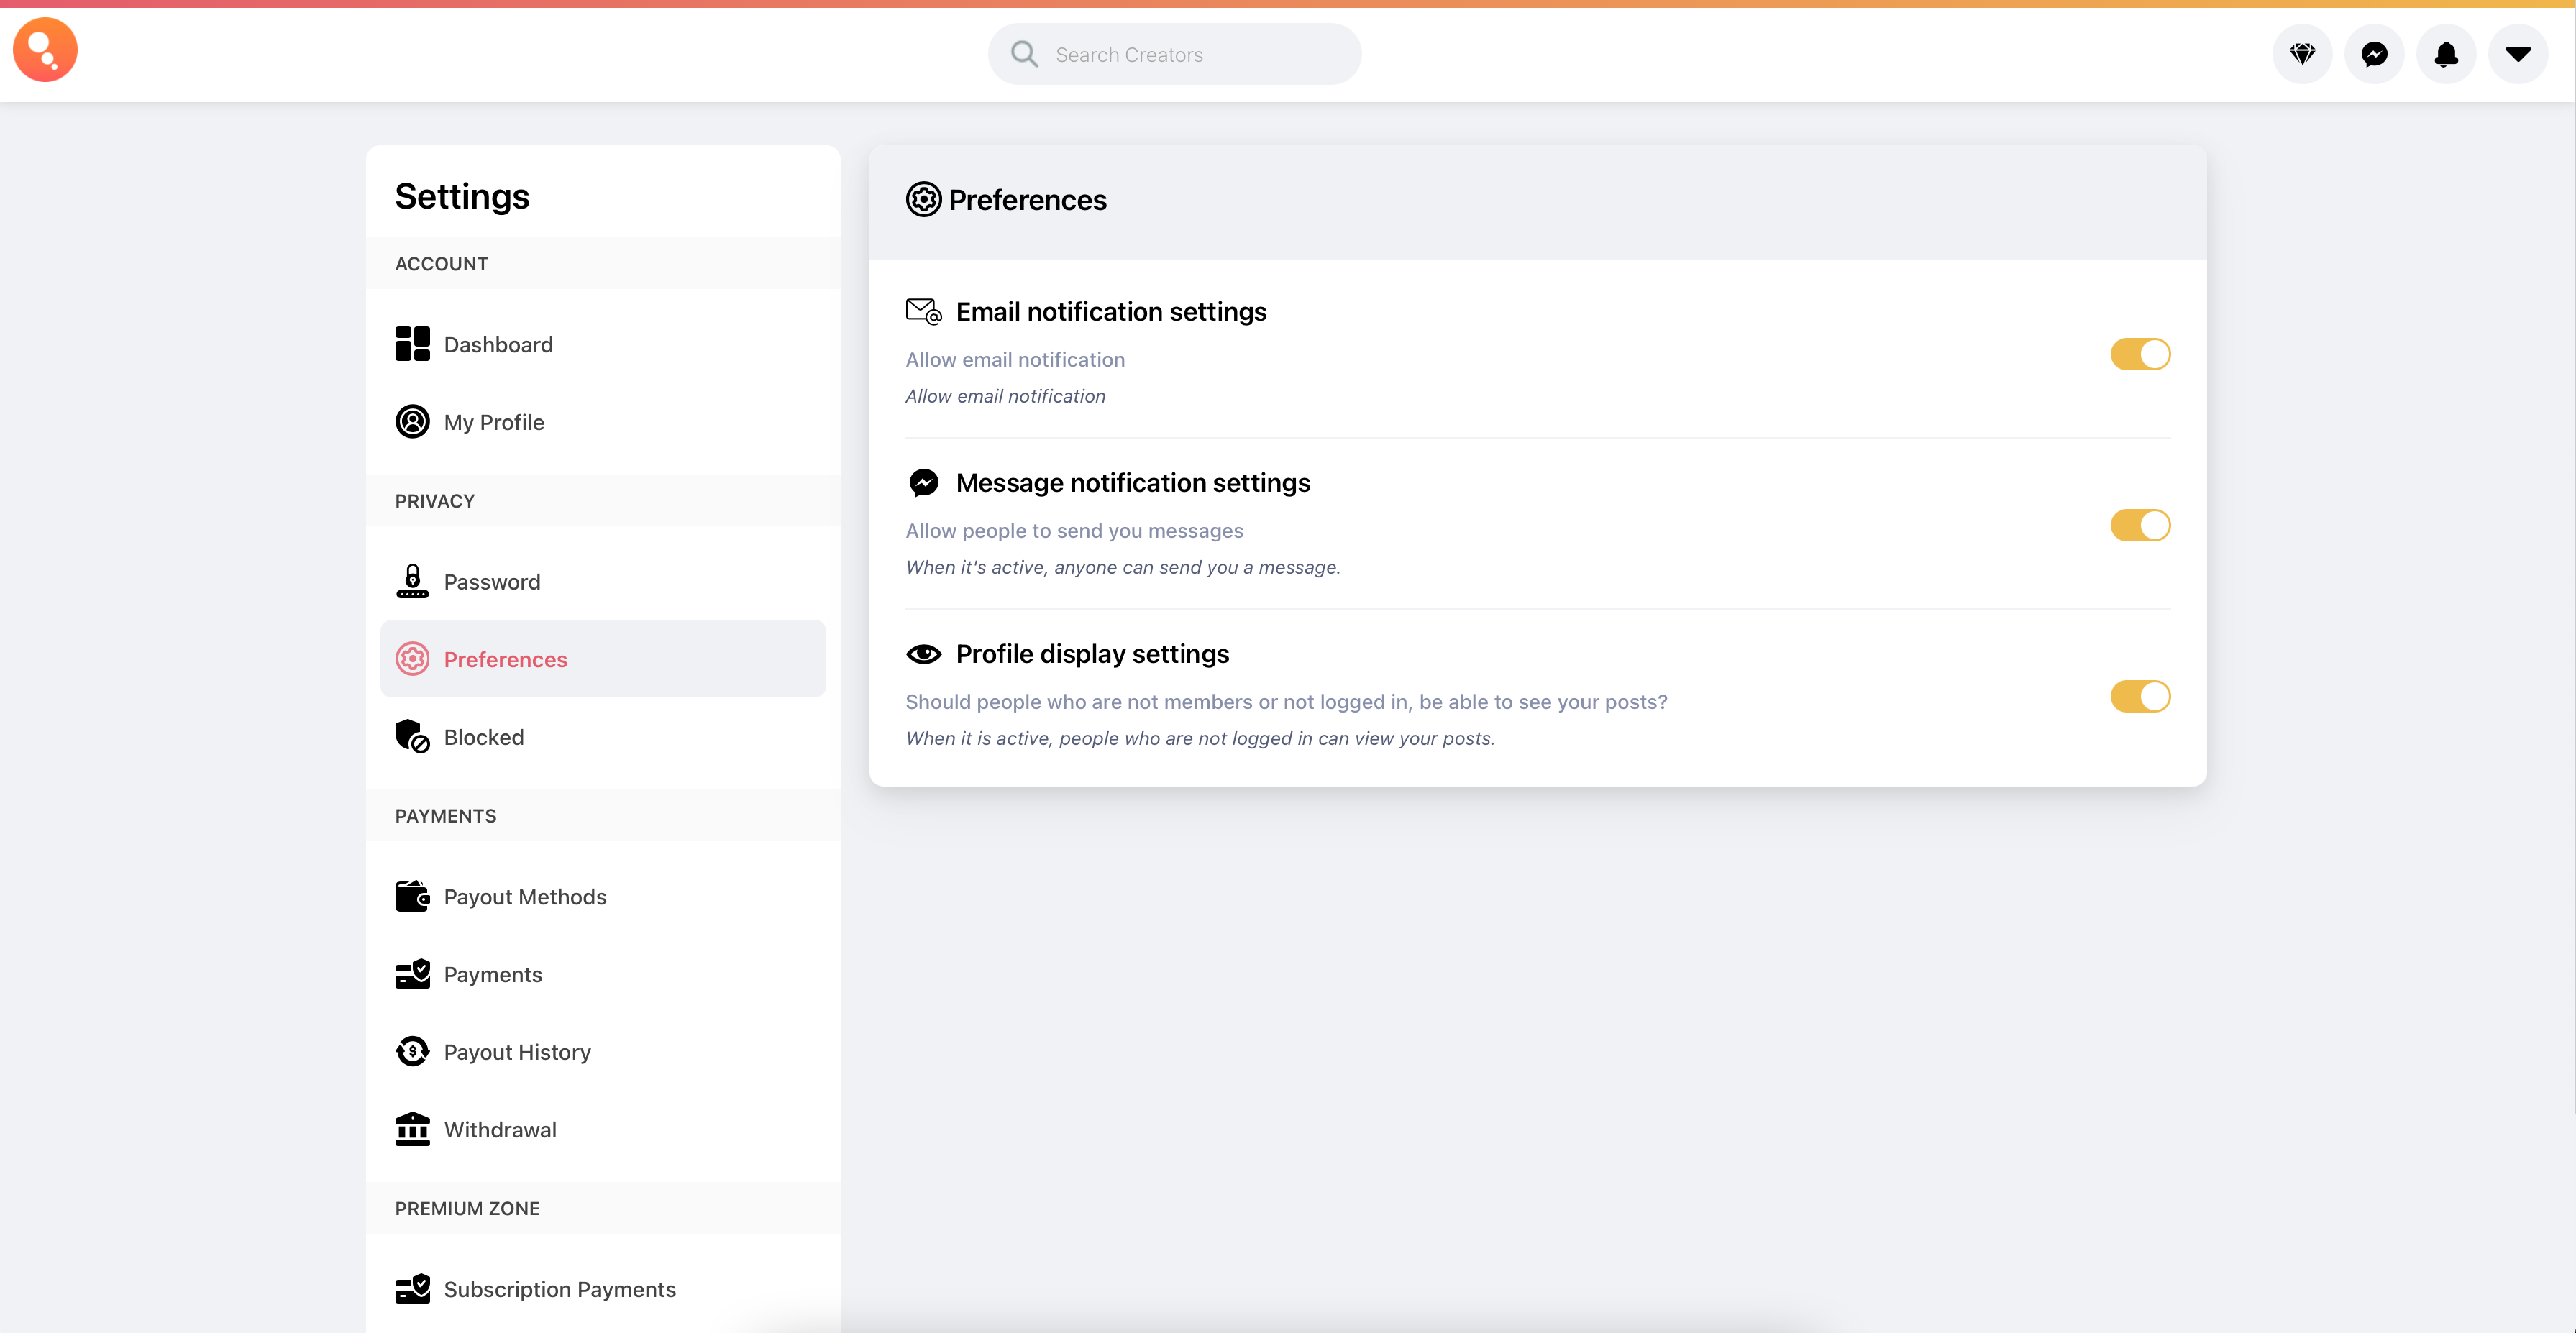Screen dimensions: 2576x1333
Task: Open the Settings heading area
Action: pyautogui.click(x=461, y=196)
